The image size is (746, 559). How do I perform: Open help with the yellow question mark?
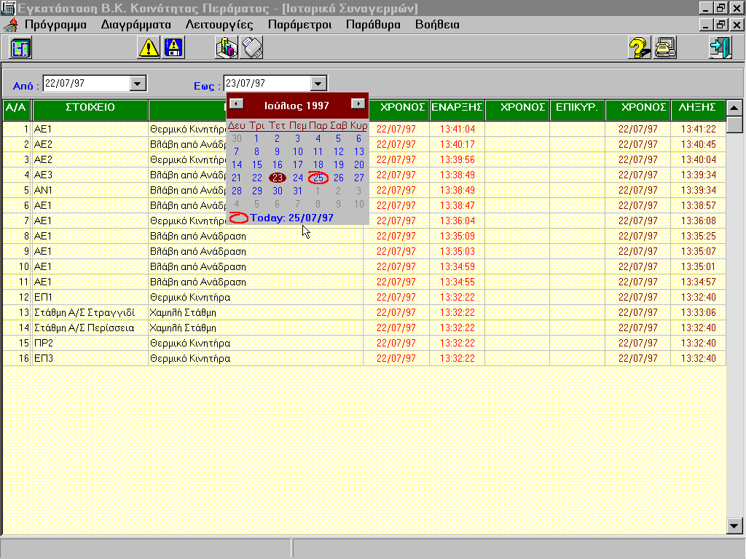639,48
